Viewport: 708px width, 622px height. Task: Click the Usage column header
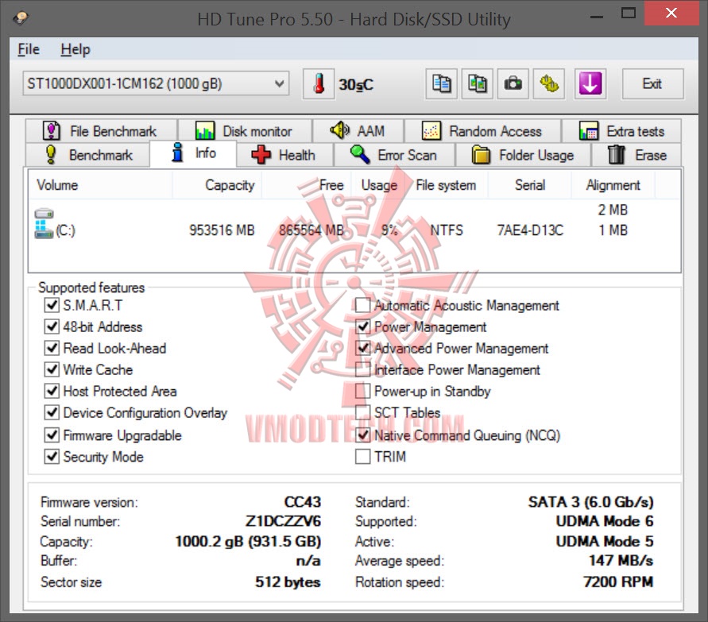379,185
